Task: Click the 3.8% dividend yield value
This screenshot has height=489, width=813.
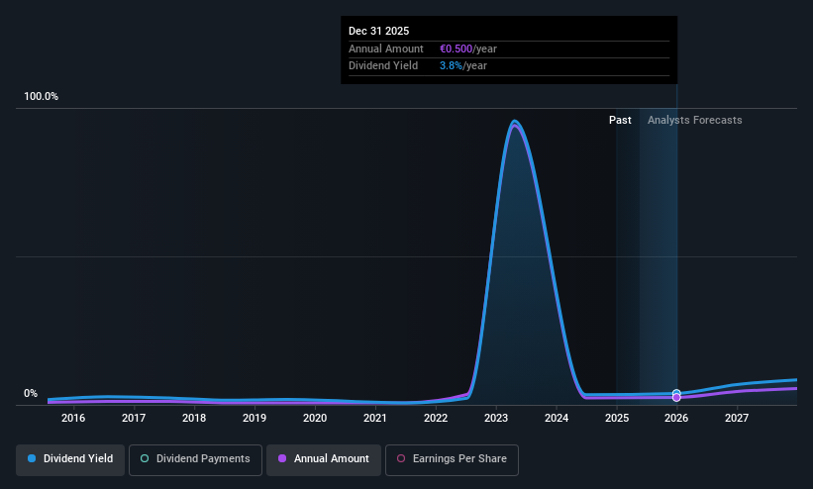Action: click(451, 66)
